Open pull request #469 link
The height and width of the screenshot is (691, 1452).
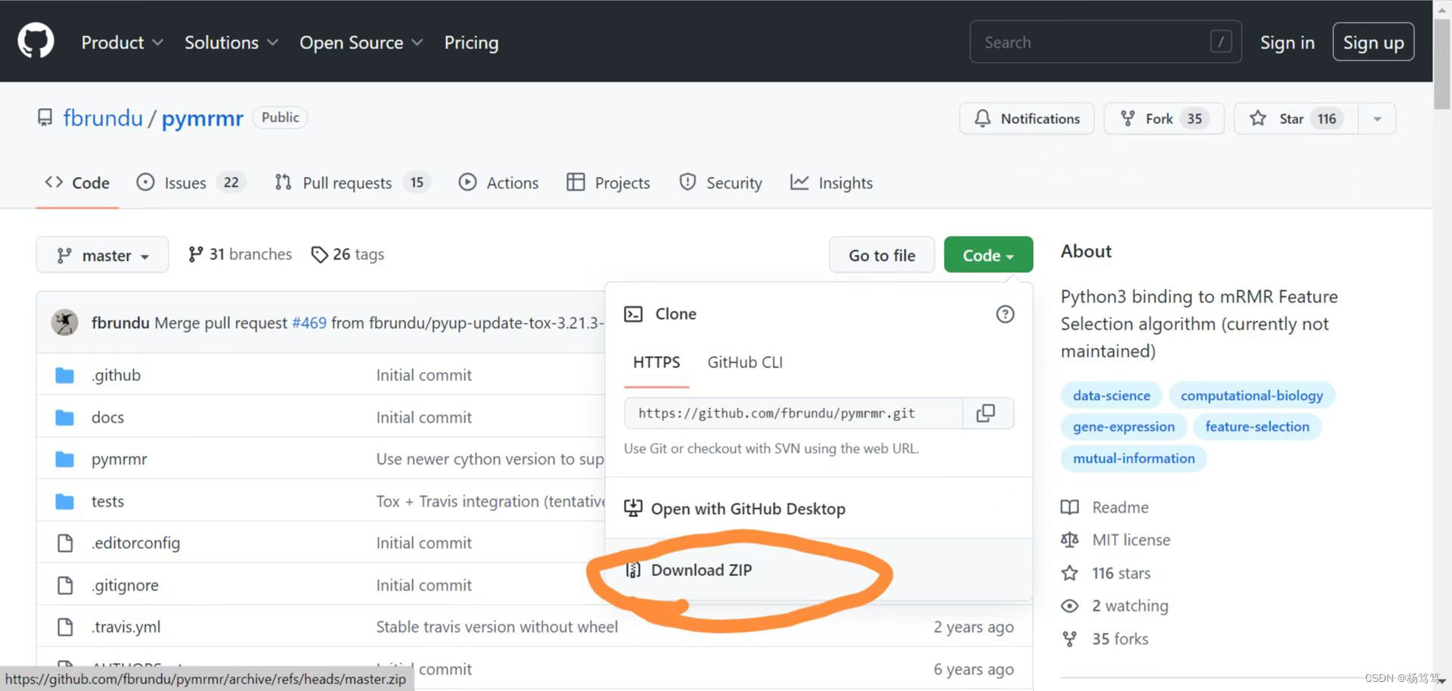[309, 323]
